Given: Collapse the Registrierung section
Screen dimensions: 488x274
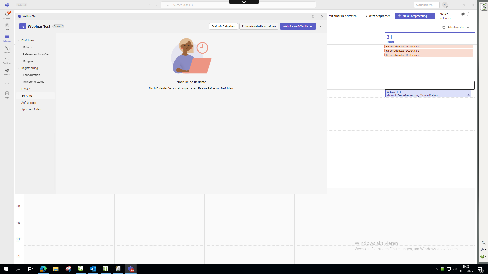Looking at the screenshot, I should coord(19,68).
